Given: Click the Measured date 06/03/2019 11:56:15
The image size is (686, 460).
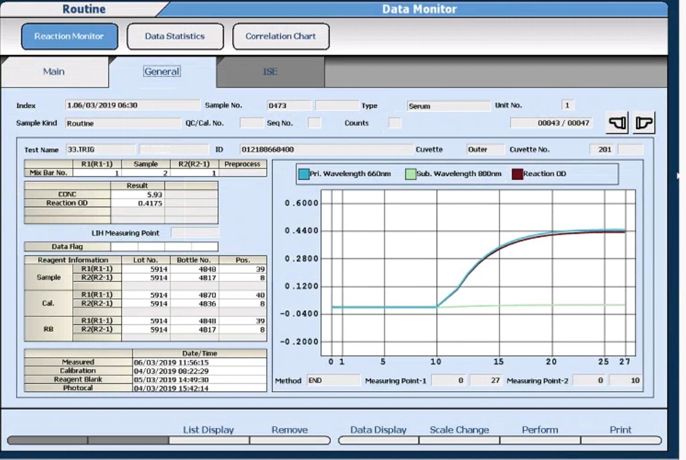Looking at the screenshot, I should coord(199,362).
